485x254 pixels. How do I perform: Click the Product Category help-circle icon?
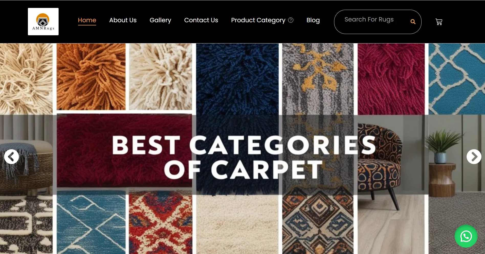pos(291,20)
